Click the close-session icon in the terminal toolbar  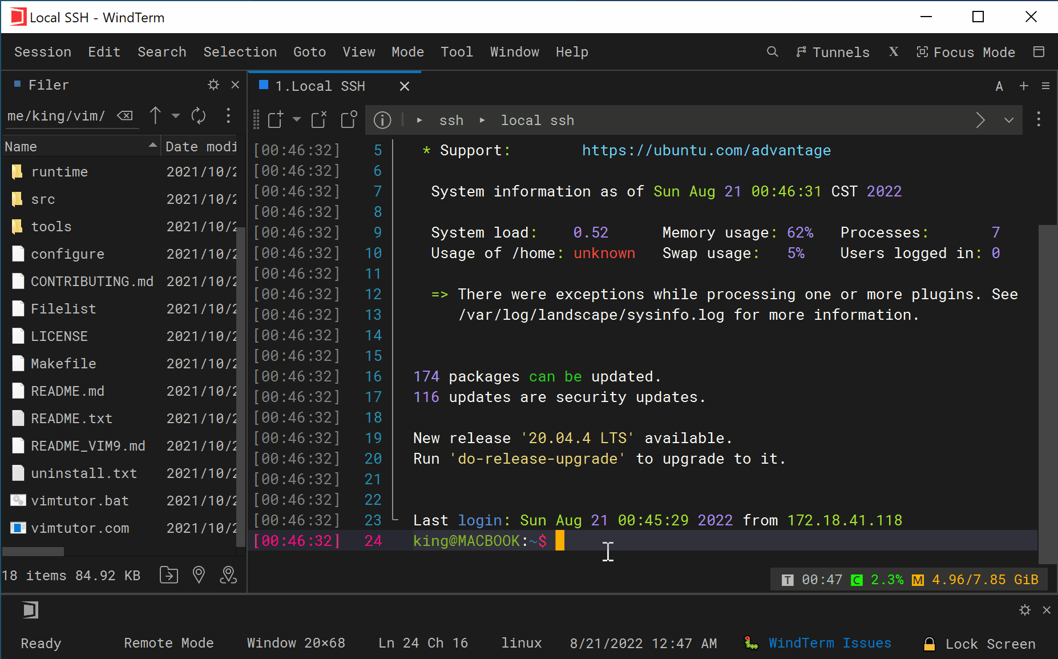pos(318,120)
